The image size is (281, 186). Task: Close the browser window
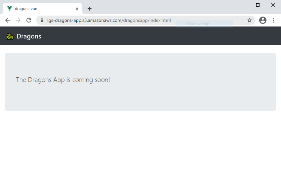point(273,5)
